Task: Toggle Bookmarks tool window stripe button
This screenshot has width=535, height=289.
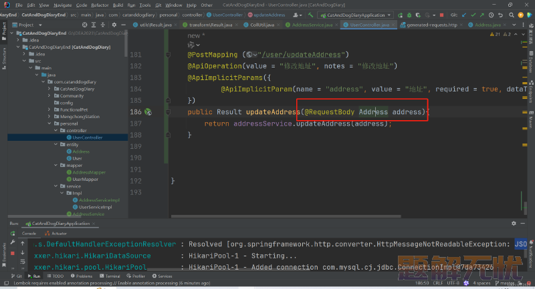Action: [x=4, y=254]
